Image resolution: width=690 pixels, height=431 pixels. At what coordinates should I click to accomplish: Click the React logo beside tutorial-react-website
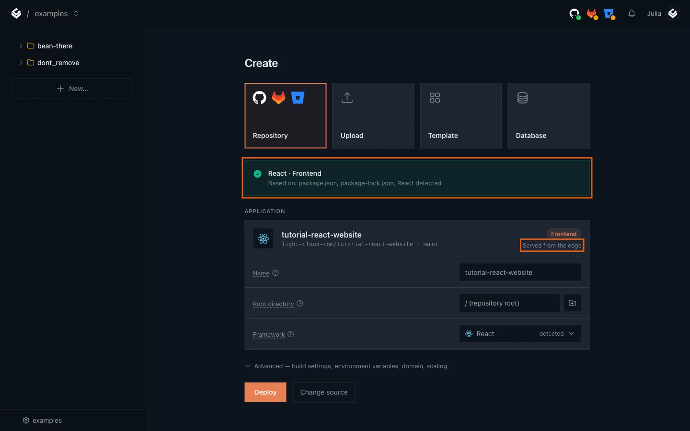click(x=264, y=238)
